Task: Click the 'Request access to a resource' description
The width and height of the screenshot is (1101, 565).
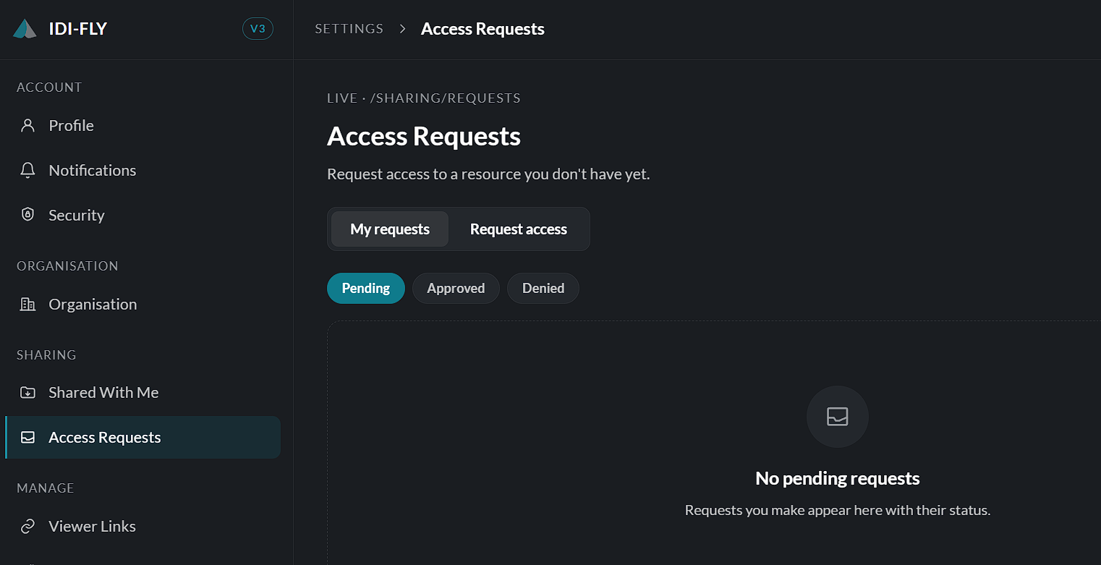Action: pos(488,174)
